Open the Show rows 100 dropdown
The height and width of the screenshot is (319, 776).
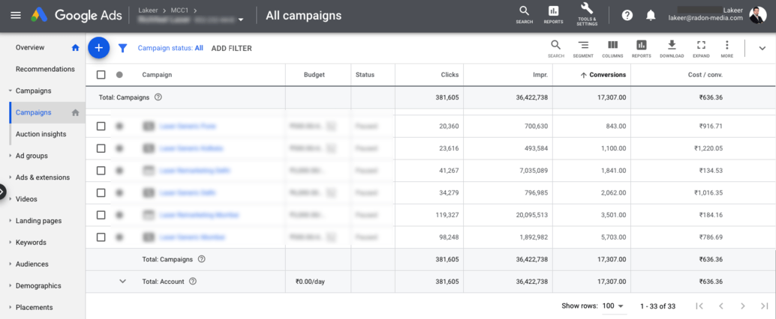pyautogui.click(x=612, y=306)
